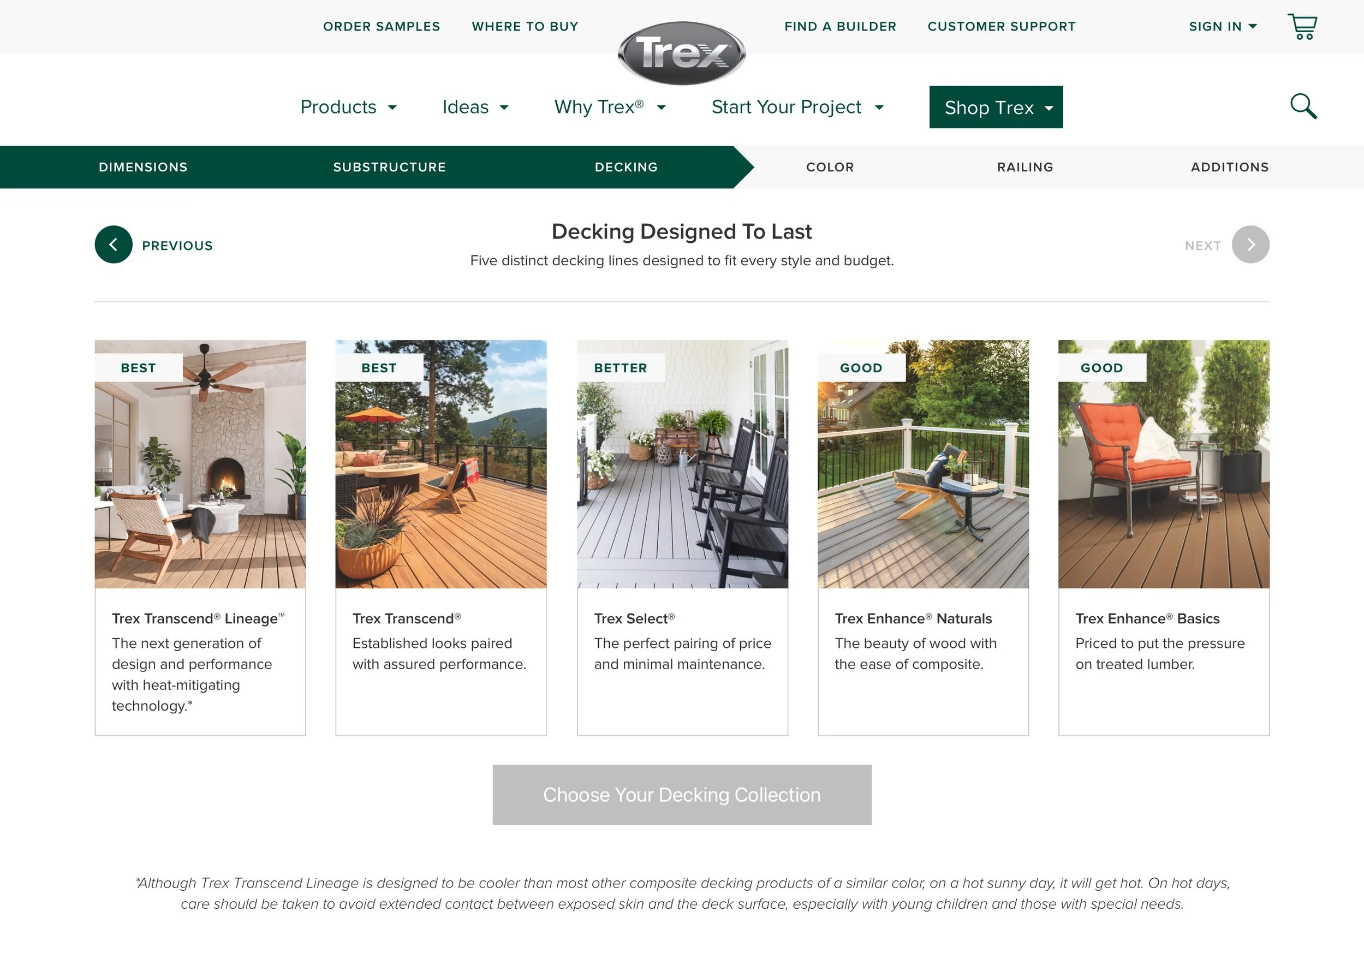
Task: Open the Ideas dropdown
Action: click(x=475, y=107)
